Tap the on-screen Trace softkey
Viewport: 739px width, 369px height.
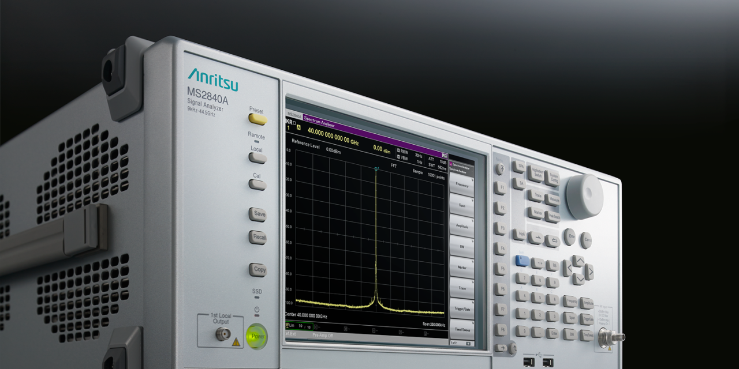tap(462, 288)
